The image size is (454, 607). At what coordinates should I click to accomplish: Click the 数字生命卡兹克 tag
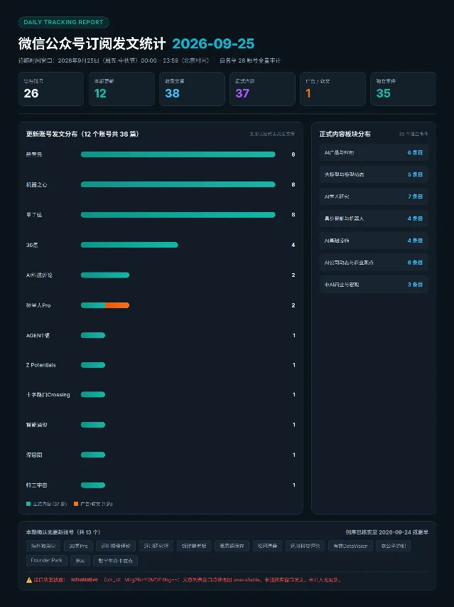[116, 561]
